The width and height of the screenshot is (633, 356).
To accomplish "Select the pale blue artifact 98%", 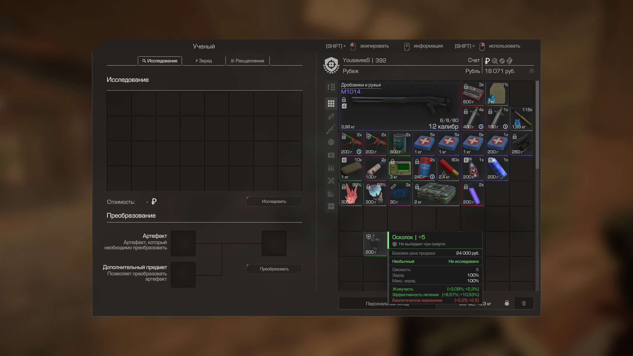I will [x=375, y=193].
